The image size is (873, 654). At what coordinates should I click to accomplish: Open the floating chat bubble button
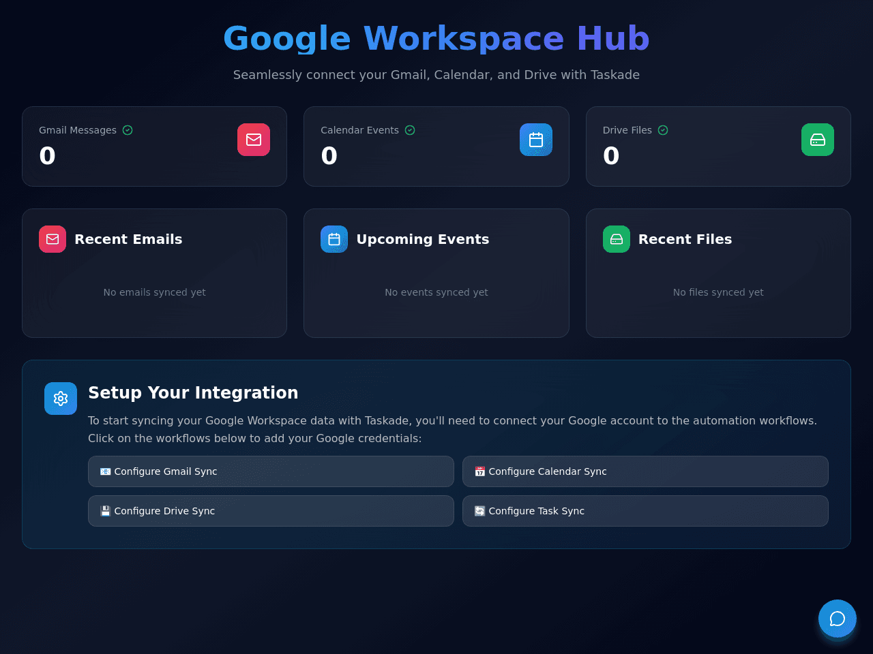click(838, 619)
